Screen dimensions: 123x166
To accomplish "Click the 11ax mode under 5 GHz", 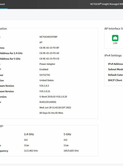I will 66,145.
